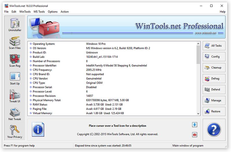Click the small red toolbox icon
Image resolution: width=231 pixels, height=152 pixels.
pyautogui.click(x=195, y=134)
